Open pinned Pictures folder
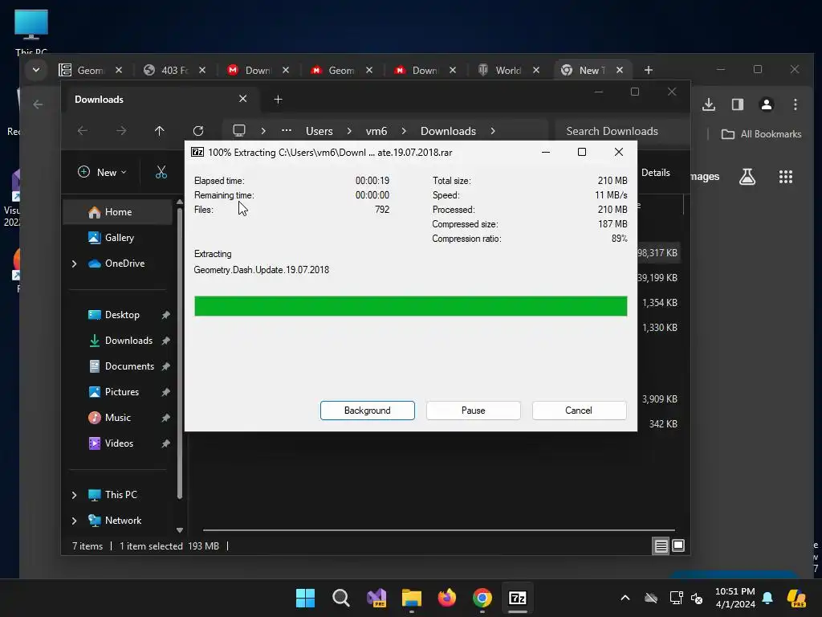Viewport: 822px width, 617px height. tap(120, 392)
